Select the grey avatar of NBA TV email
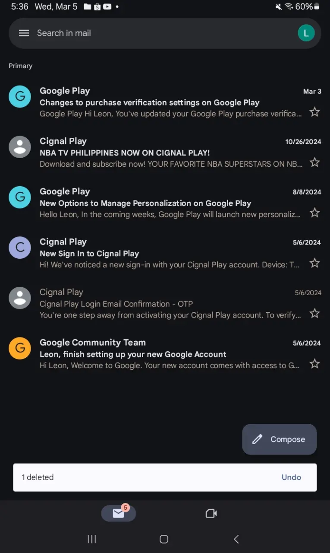Image resolution: width=330 pixels, height=553 pixels. point(20,147)
